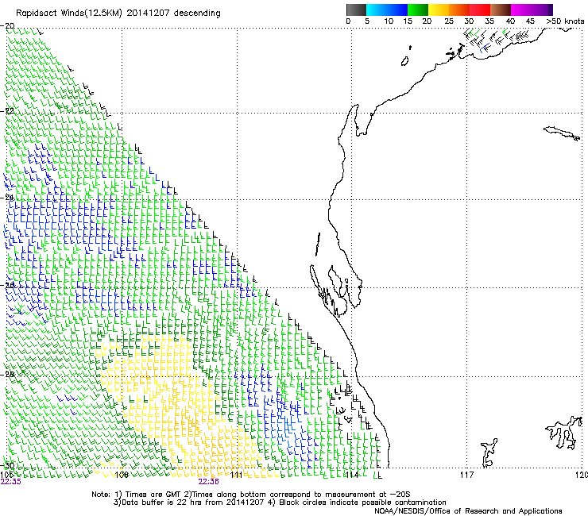588x516 pixels.
Task: Click the small lake outline right of the 117 label
Action: (489, 453)
